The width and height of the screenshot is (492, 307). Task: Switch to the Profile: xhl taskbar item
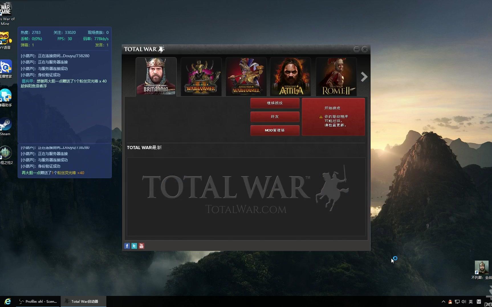(38, 301)
